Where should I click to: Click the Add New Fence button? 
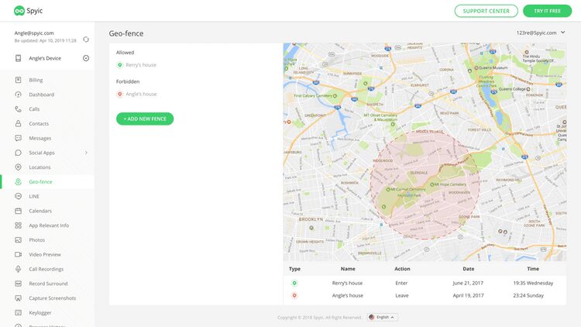(145, 119)
